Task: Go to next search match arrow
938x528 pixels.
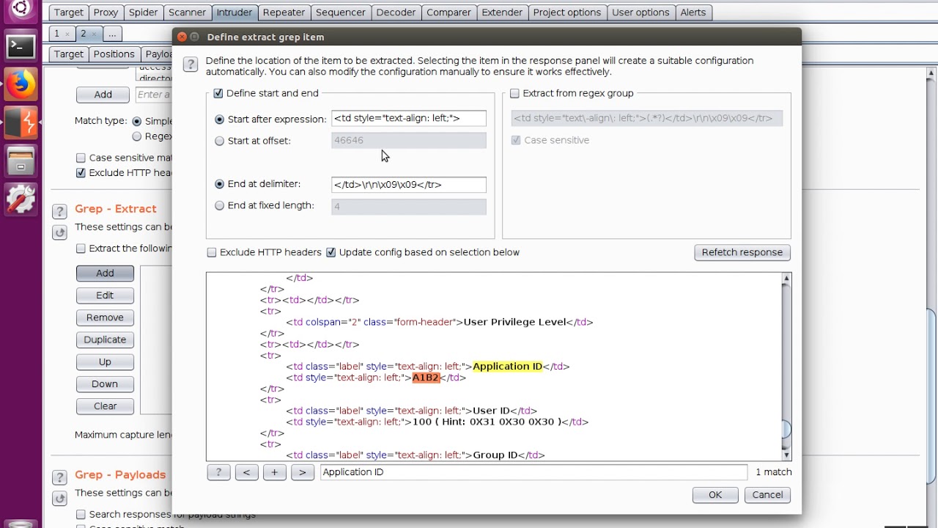Action: pos(302,472)
